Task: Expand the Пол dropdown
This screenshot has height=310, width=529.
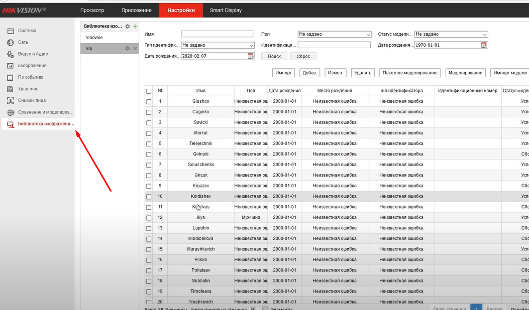Action: click(334, 34)
